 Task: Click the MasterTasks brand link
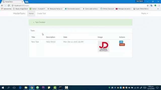(x=19, y=13)
